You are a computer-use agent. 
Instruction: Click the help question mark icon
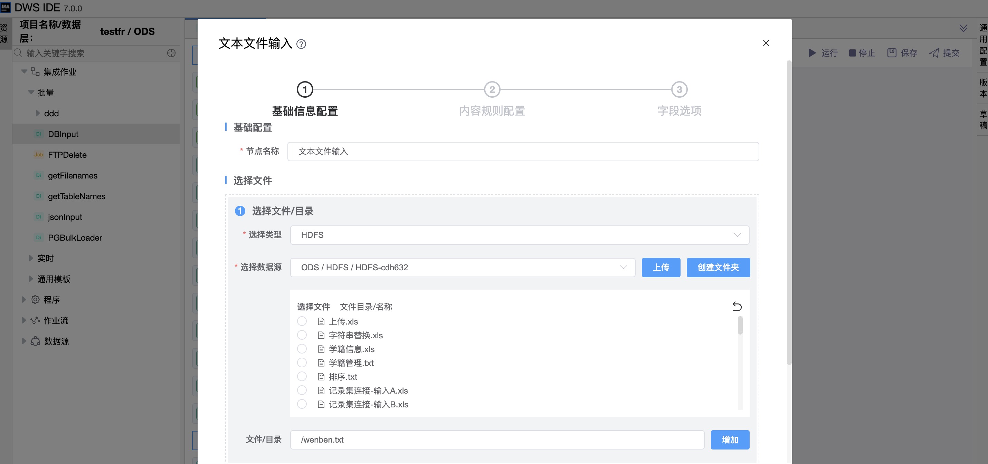[x=302, y=44]
